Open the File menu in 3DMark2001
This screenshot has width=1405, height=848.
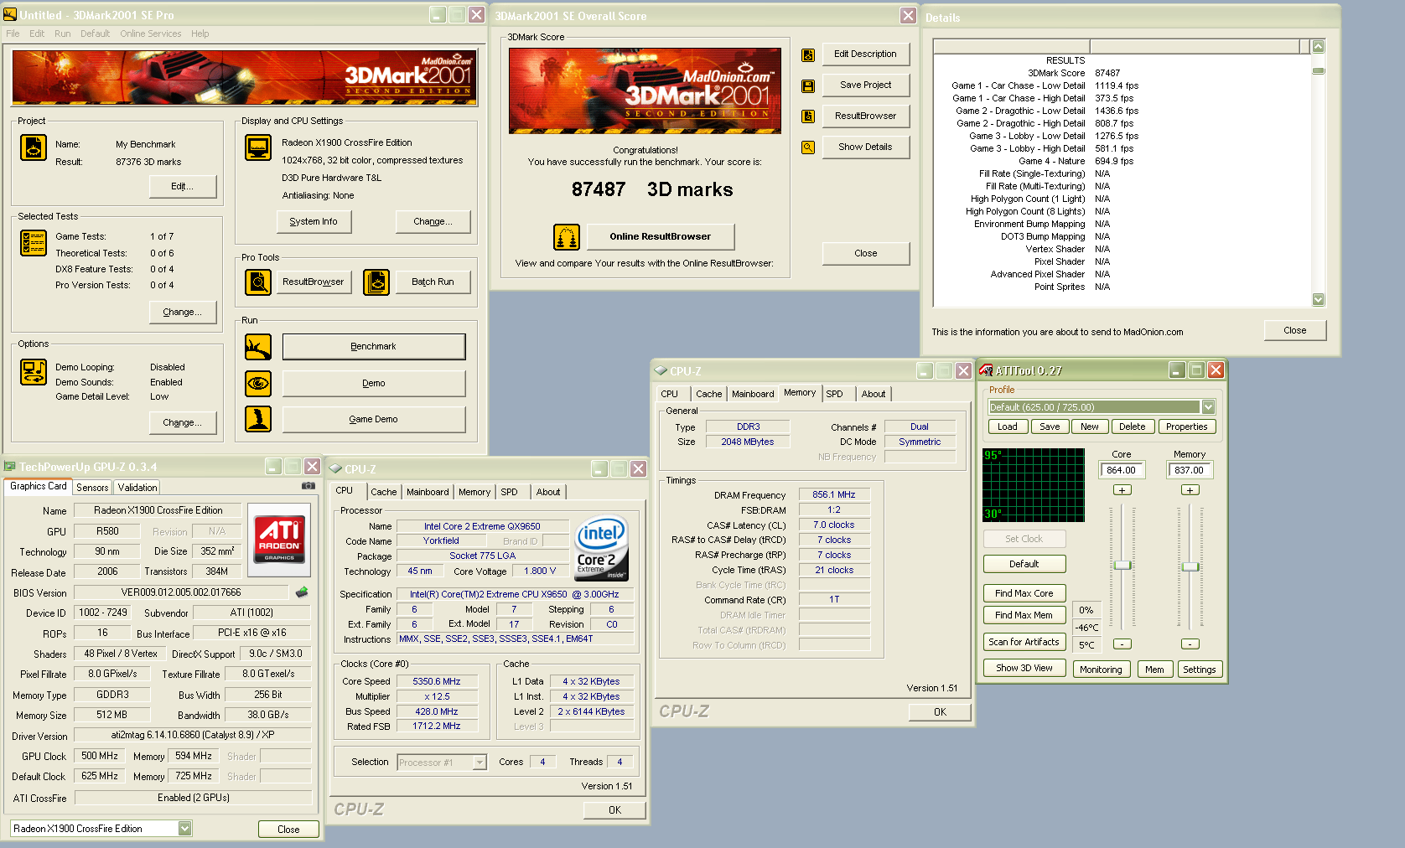pyautogui.click(x=13, y=34)
